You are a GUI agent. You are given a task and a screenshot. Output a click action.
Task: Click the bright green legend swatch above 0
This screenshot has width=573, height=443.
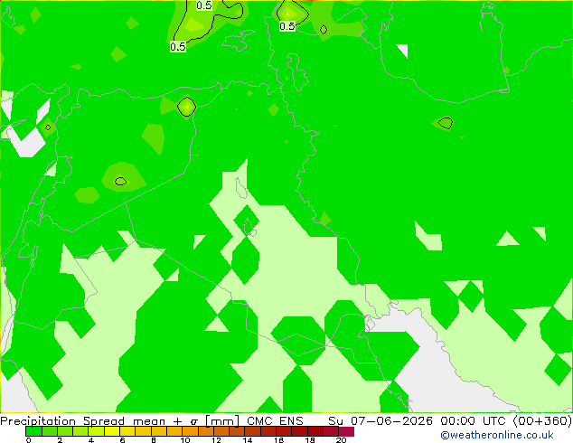pyautogui.click(x=33, y=431)
